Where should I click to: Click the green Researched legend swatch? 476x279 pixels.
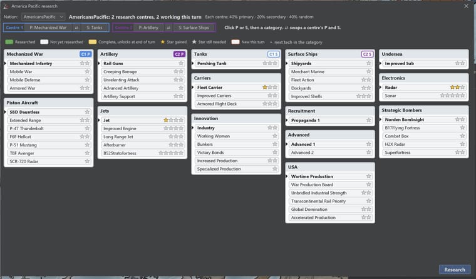pos(9,42)
